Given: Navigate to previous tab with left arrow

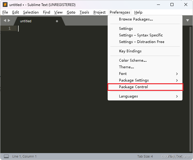Looking at the screenshot, I should [5, 20].
